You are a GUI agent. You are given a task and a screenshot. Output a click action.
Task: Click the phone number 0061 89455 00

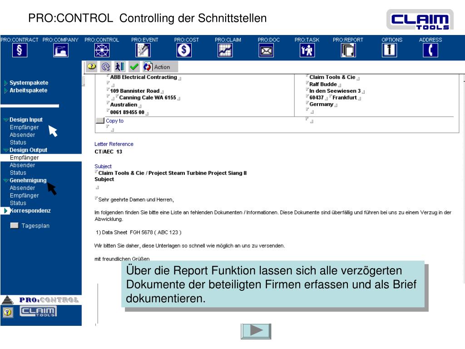point(127,112)
